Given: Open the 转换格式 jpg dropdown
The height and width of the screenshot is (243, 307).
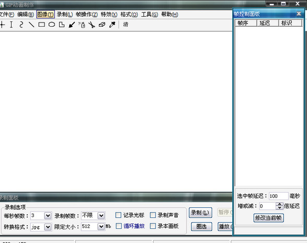Looking at the screenshot, I should tap(48, 227).
